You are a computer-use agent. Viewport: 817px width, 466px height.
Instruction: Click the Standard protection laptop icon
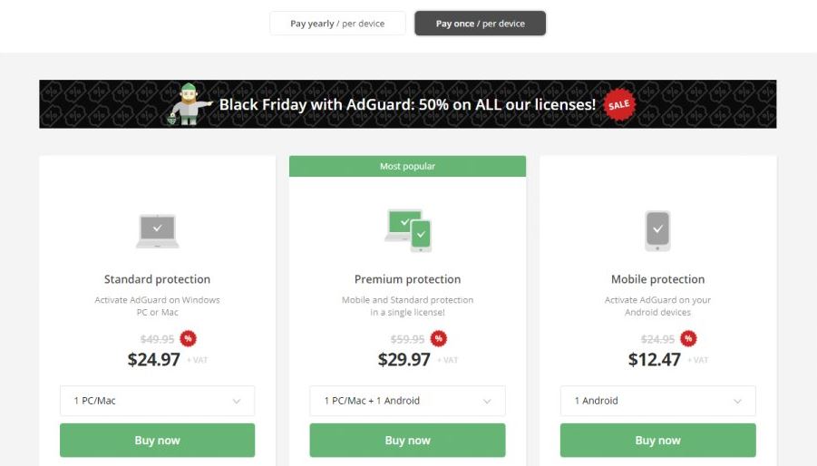pos(157,230)
